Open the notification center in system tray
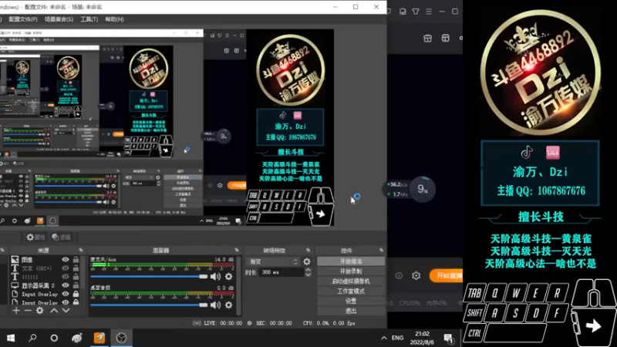The image size is (617, 347). click(448, 338)
